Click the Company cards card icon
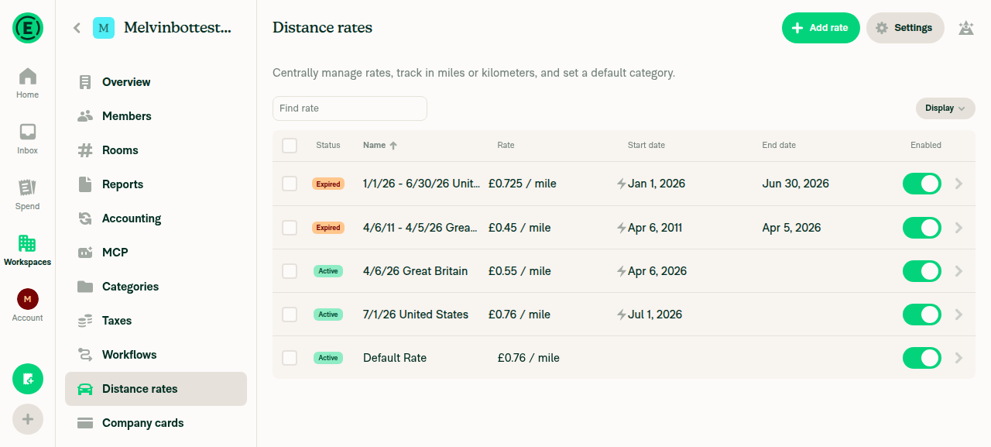991x447 pixels. (x=85, y=423)
